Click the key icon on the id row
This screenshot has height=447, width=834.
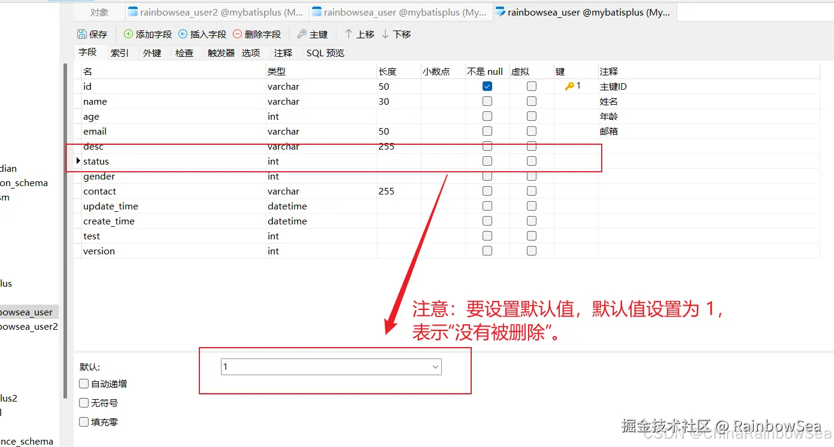[x=569, y=86]
